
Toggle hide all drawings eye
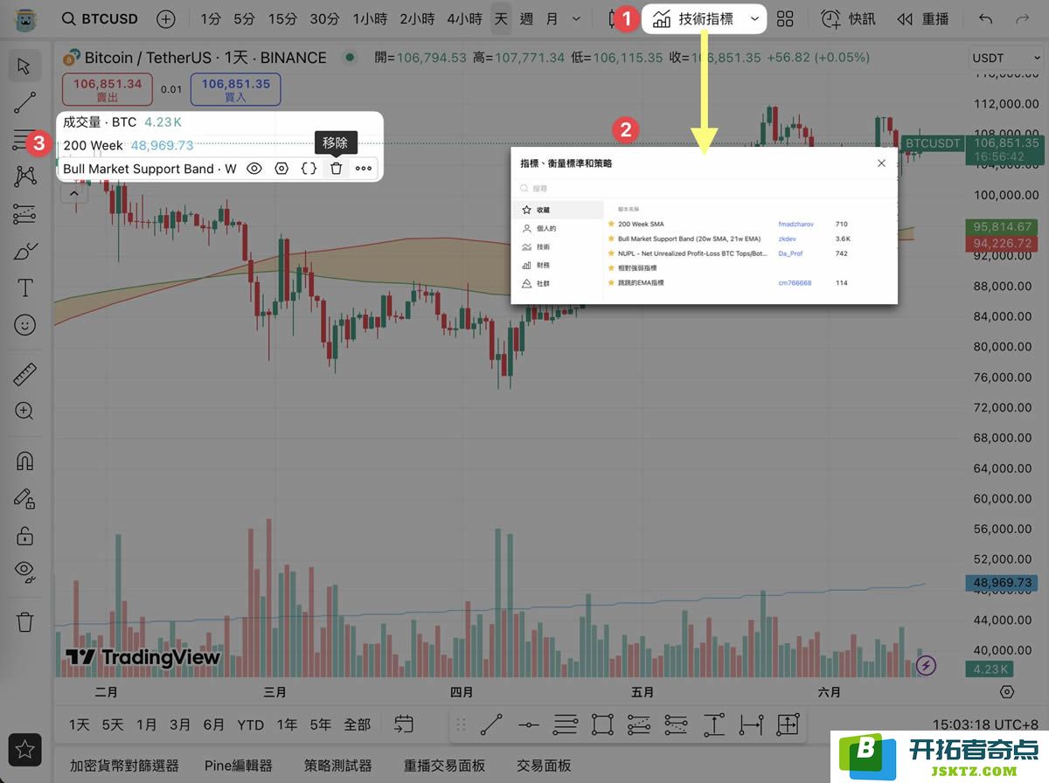[x=24, y=572]
